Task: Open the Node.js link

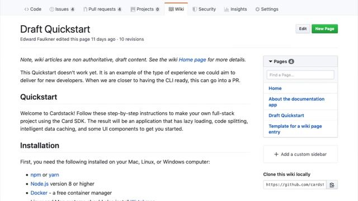Action: (40, 184)
